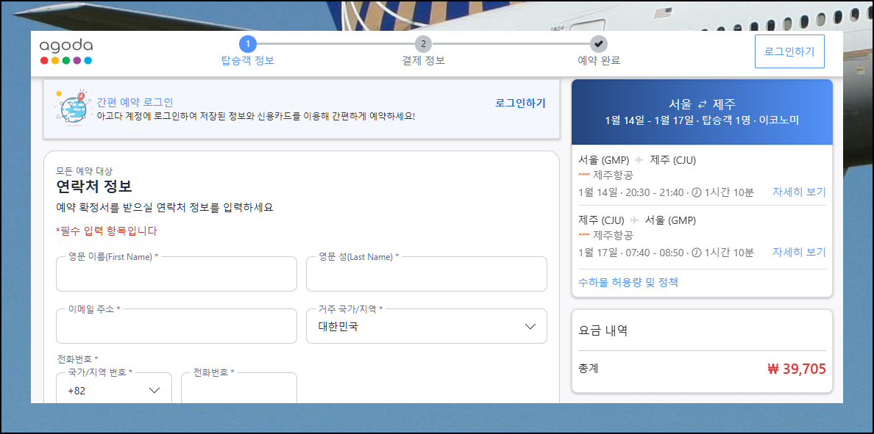Click 로그인하기 link in the quick login banner
Viewport: 874px width, 434px height.
point(520,103)
